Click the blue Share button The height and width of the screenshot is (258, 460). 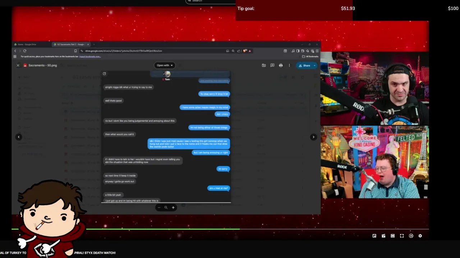pos(304,65)
